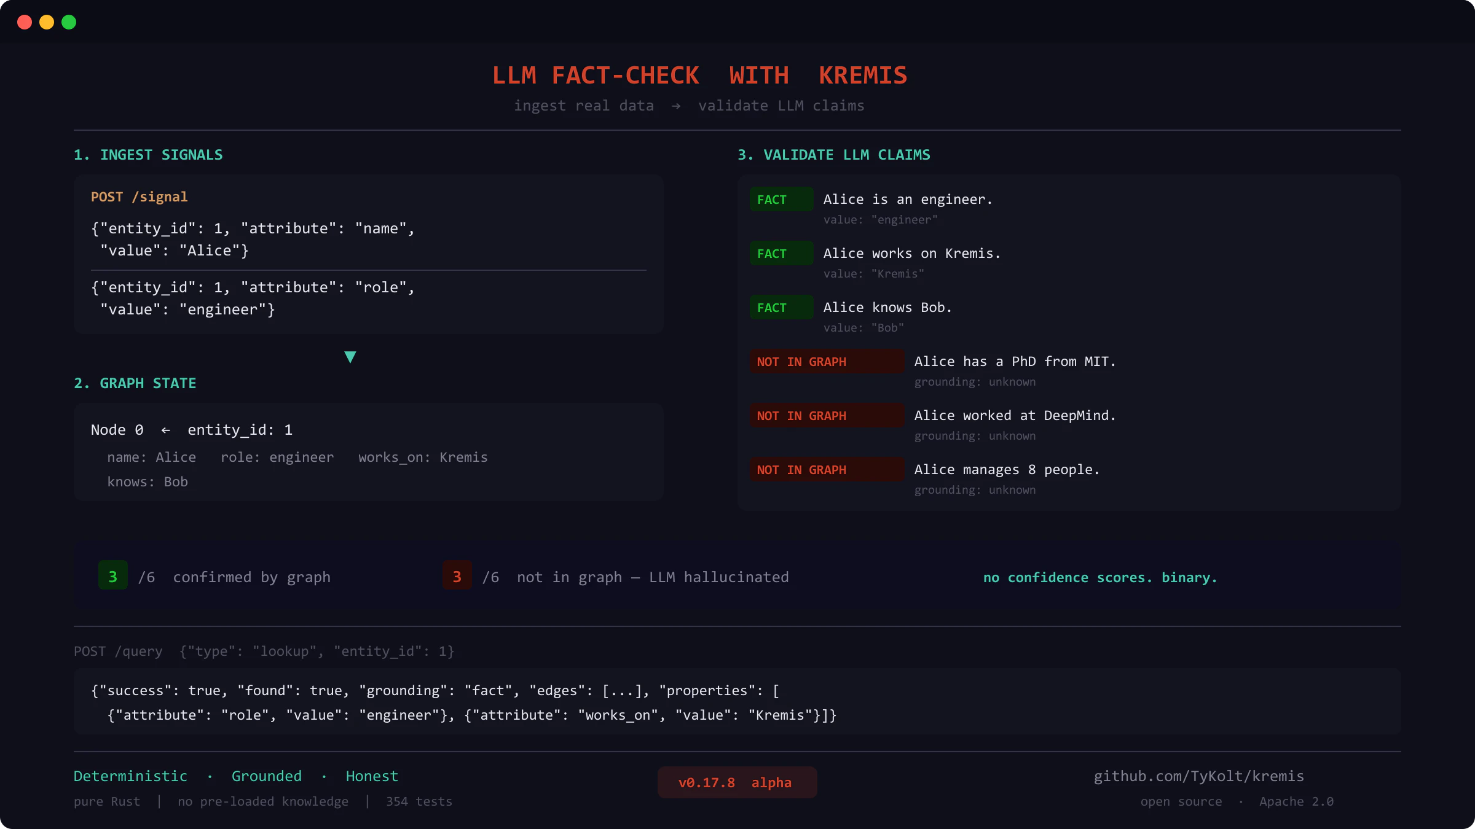1475x829 pixels.
Task: Click the 'POST /signal' endpoint label
Action: (139, 197)
